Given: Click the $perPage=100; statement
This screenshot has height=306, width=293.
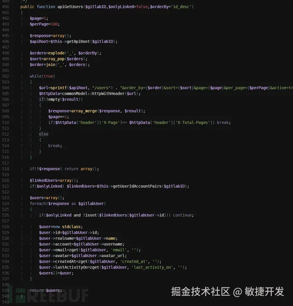Looking at the screenshot, I should coord(45,24).
